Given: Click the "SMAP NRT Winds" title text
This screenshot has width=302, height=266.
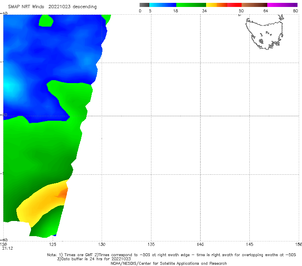Looking at the screenshot, I should tap(26, 7).
